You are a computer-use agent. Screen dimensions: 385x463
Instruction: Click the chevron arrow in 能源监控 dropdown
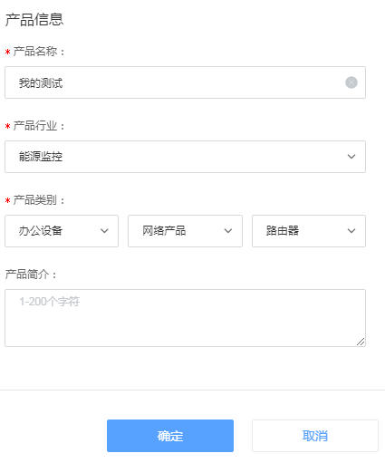[x=351, y=157]
